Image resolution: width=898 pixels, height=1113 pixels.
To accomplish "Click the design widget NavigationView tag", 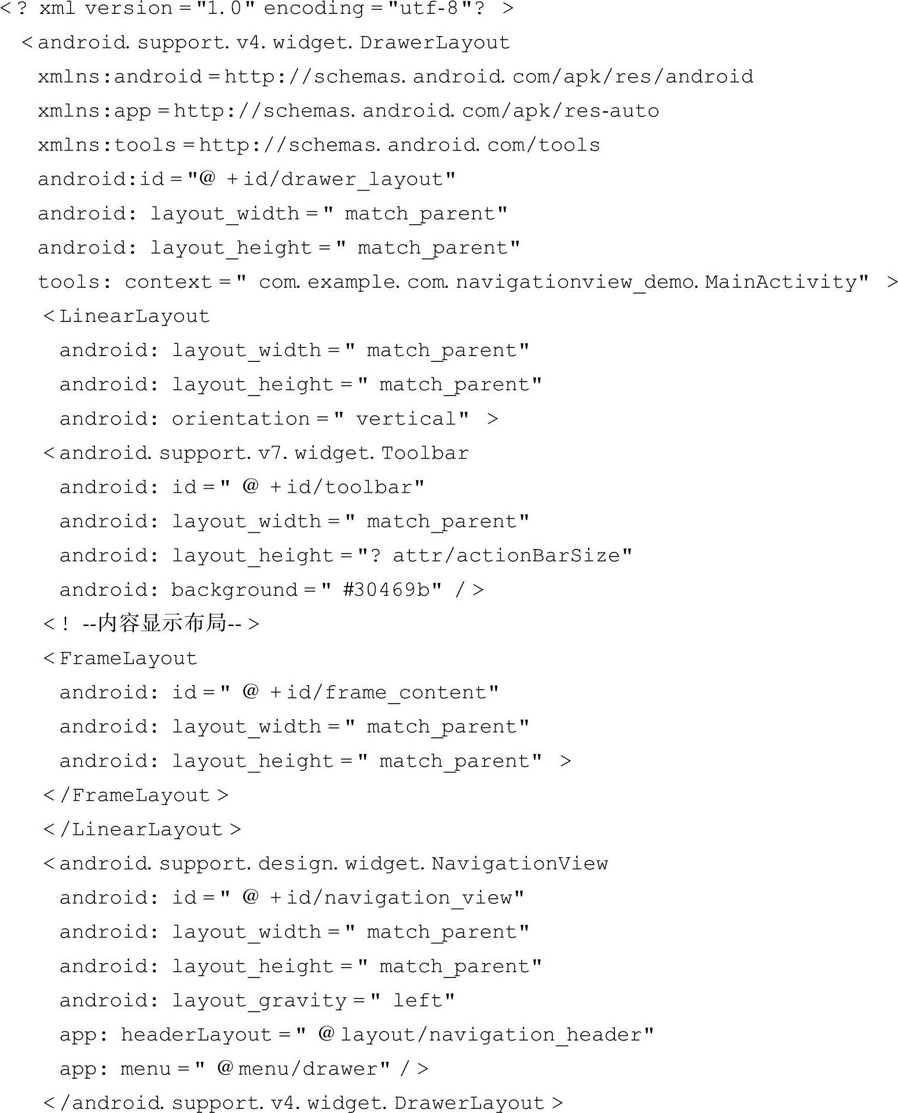I will click(x=325, y=864).
